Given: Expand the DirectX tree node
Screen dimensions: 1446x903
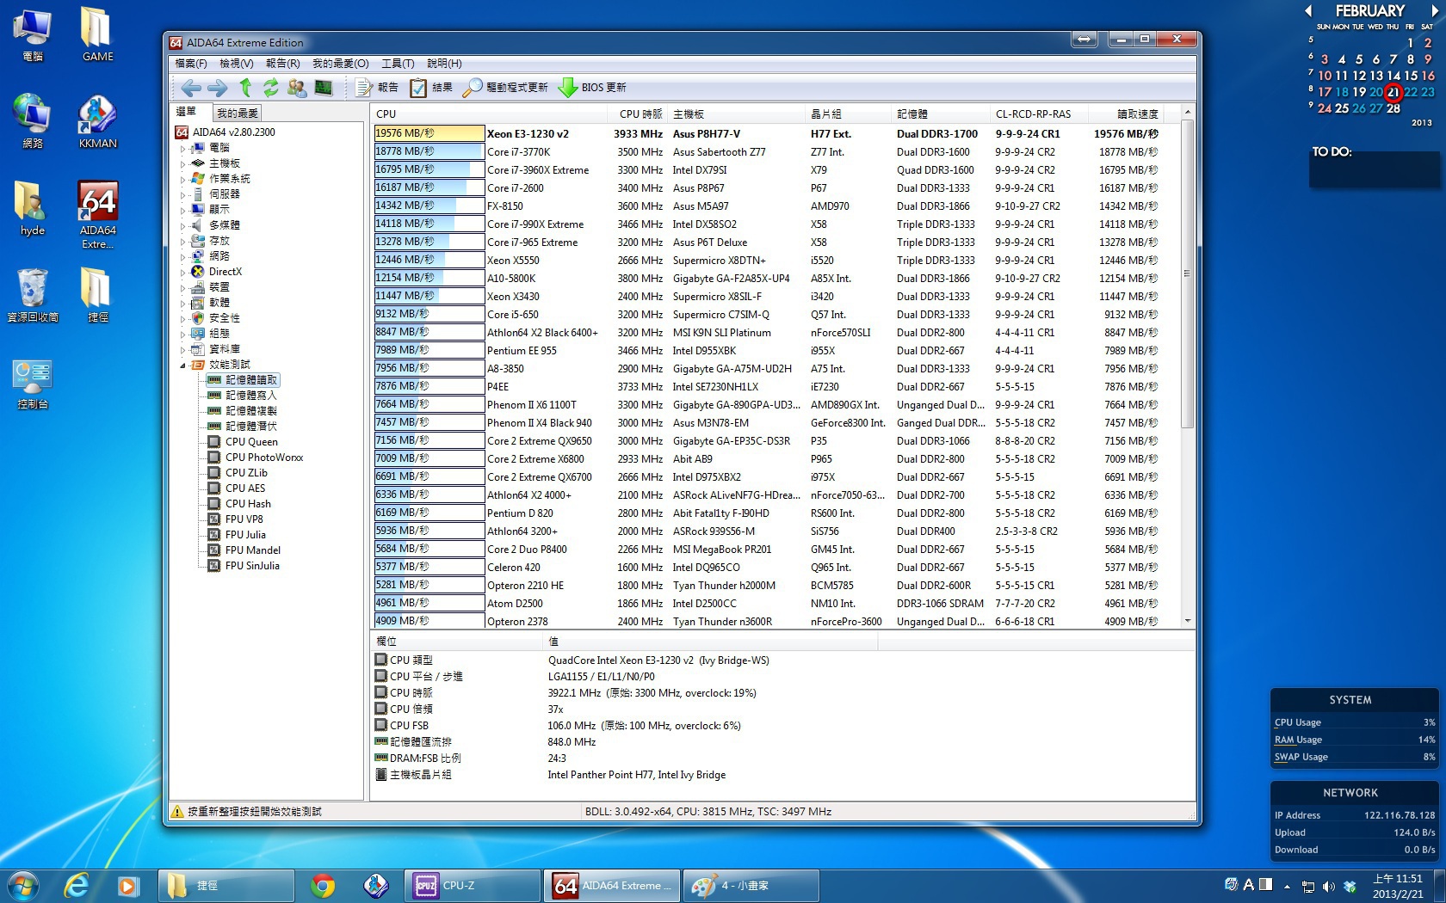Looking at the screenshot, I should click(x=182, y=272).
